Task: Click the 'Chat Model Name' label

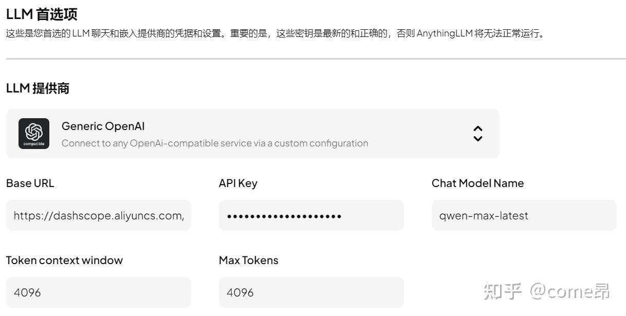Action: click(477, 183)
